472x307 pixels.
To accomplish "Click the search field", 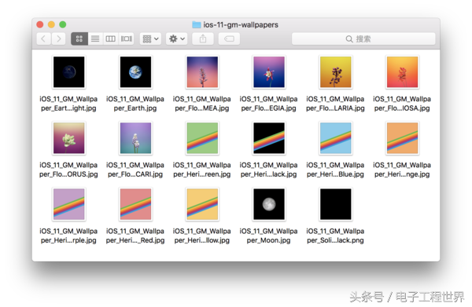I will [363, 38].
